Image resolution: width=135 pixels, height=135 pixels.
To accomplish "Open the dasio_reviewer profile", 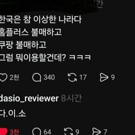I will pyautogui.click(x=29, y=99).
